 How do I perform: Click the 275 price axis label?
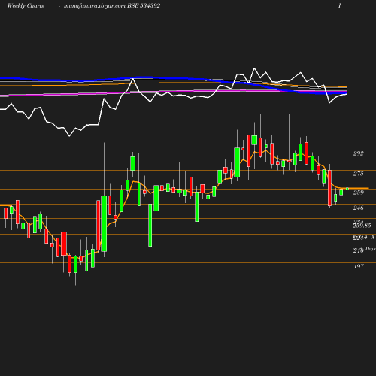click(359, 174)
